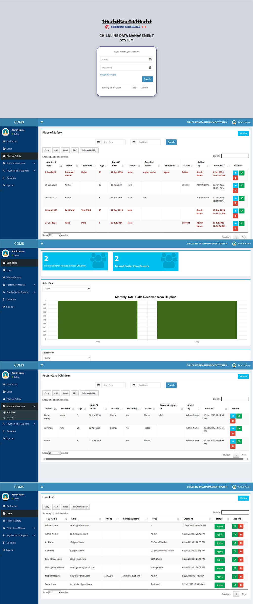Click the green edit icon in the TestChild row
The image size is (253, 604).
(242, 211)
